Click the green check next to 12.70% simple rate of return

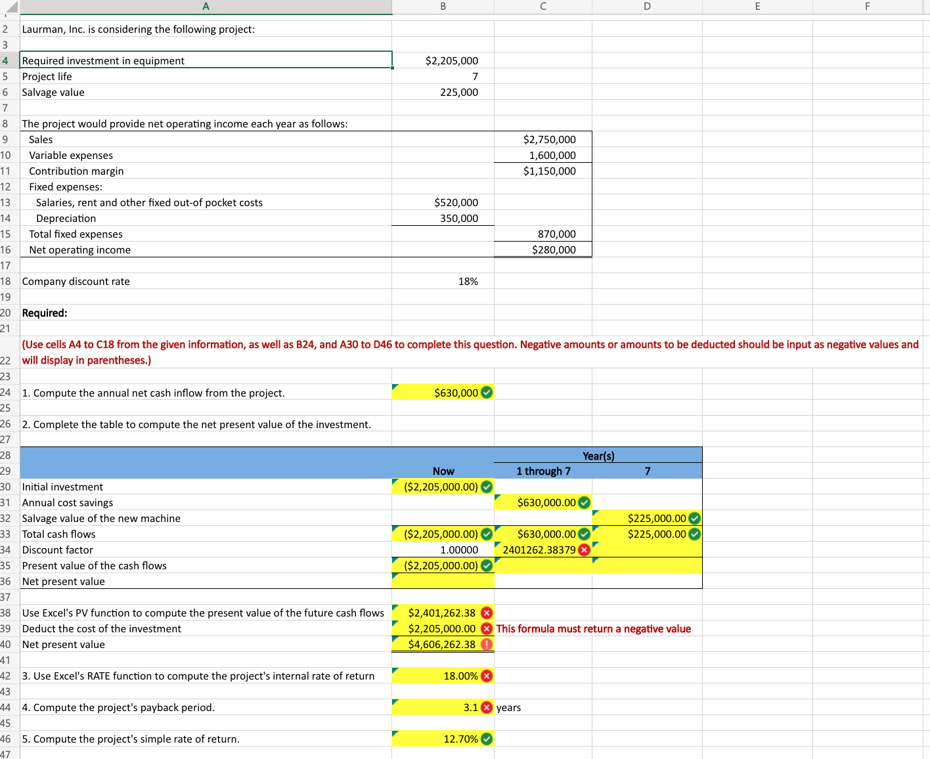click(486, 739)
